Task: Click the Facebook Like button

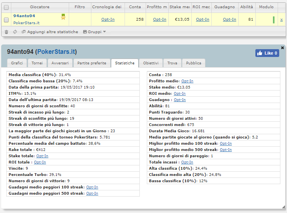Action: coord(267,53)
